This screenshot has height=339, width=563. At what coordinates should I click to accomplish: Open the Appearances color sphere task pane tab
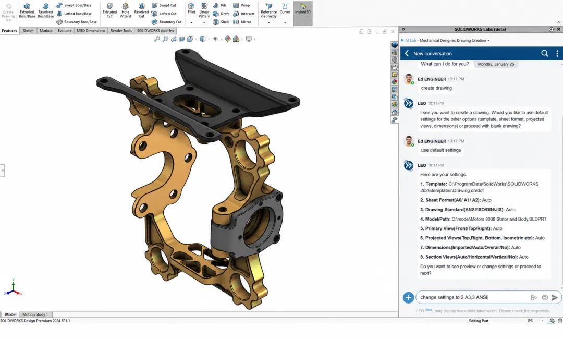click(x=395, y=82)
